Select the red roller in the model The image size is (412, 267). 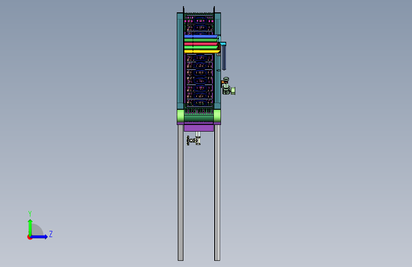[x=201, y=44]
